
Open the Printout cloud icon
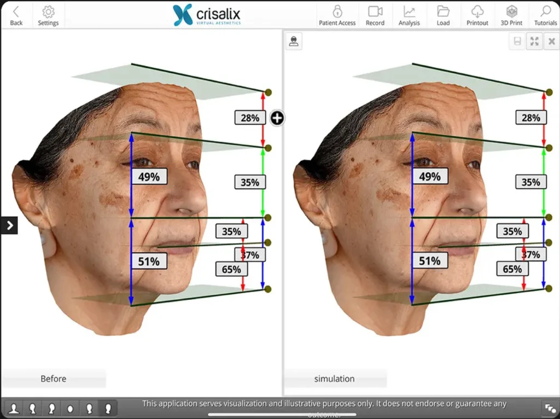(477, 15)
